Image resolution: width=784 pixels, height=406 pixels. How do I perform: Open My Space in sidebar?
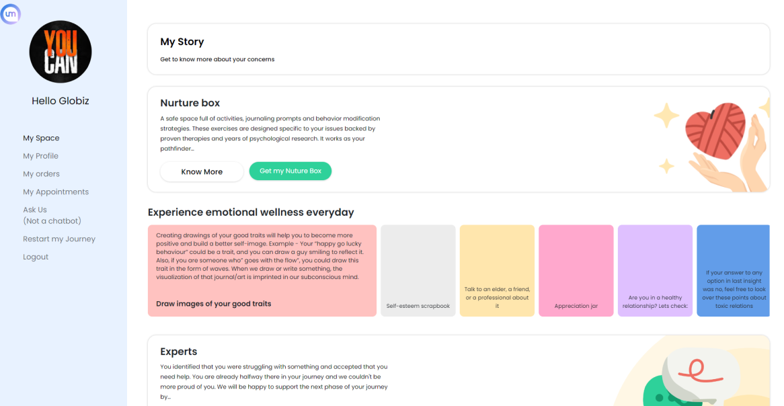click(41, 138)
